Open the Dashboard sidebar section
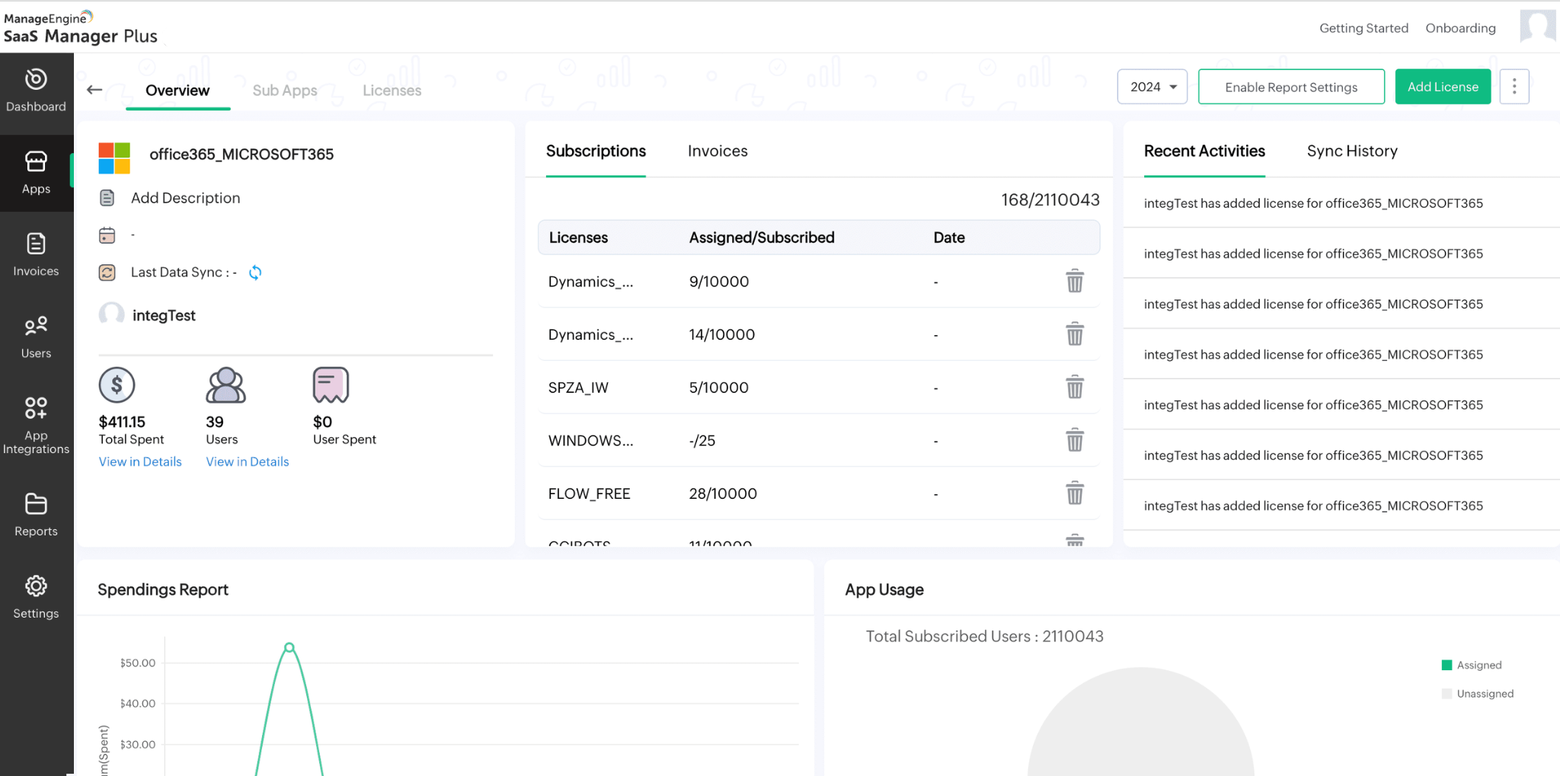 (x=36, y=91)
